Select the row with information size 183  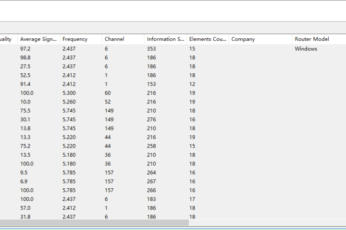[173, 199]
